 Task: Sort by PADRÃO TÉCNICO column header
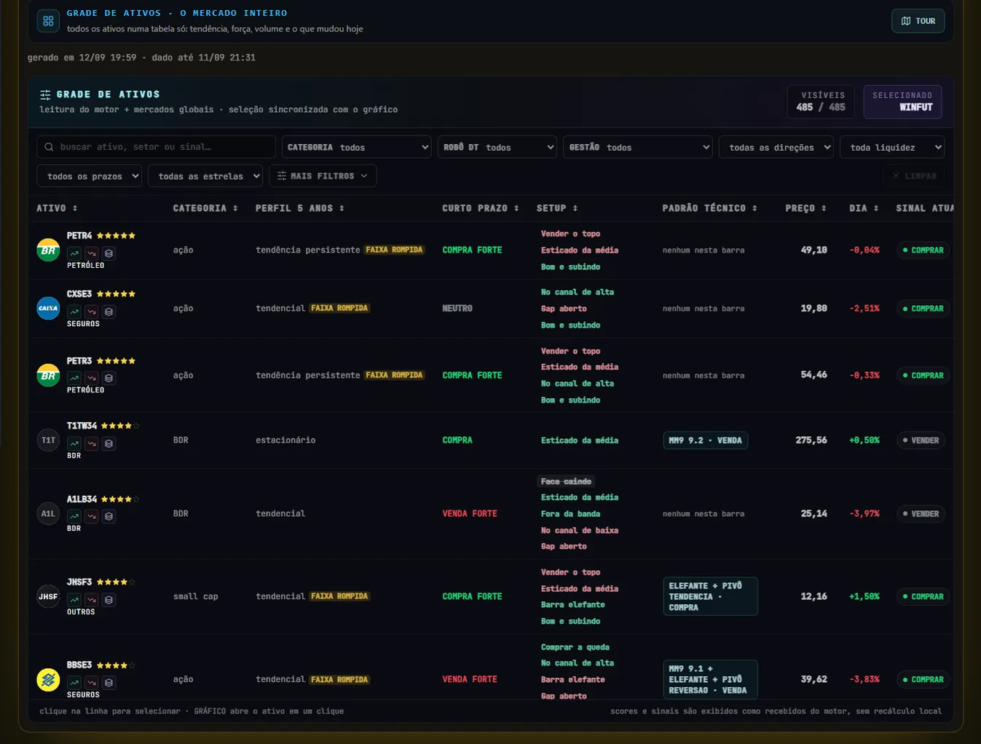[x=709, y=208]
